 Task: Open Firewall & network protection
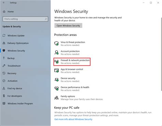[x=72, y=62]
